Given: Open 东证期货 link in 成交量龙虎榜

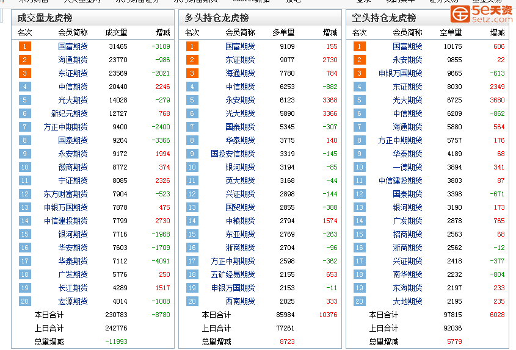Looking at the screenshot, I should (x=73, y=73).
